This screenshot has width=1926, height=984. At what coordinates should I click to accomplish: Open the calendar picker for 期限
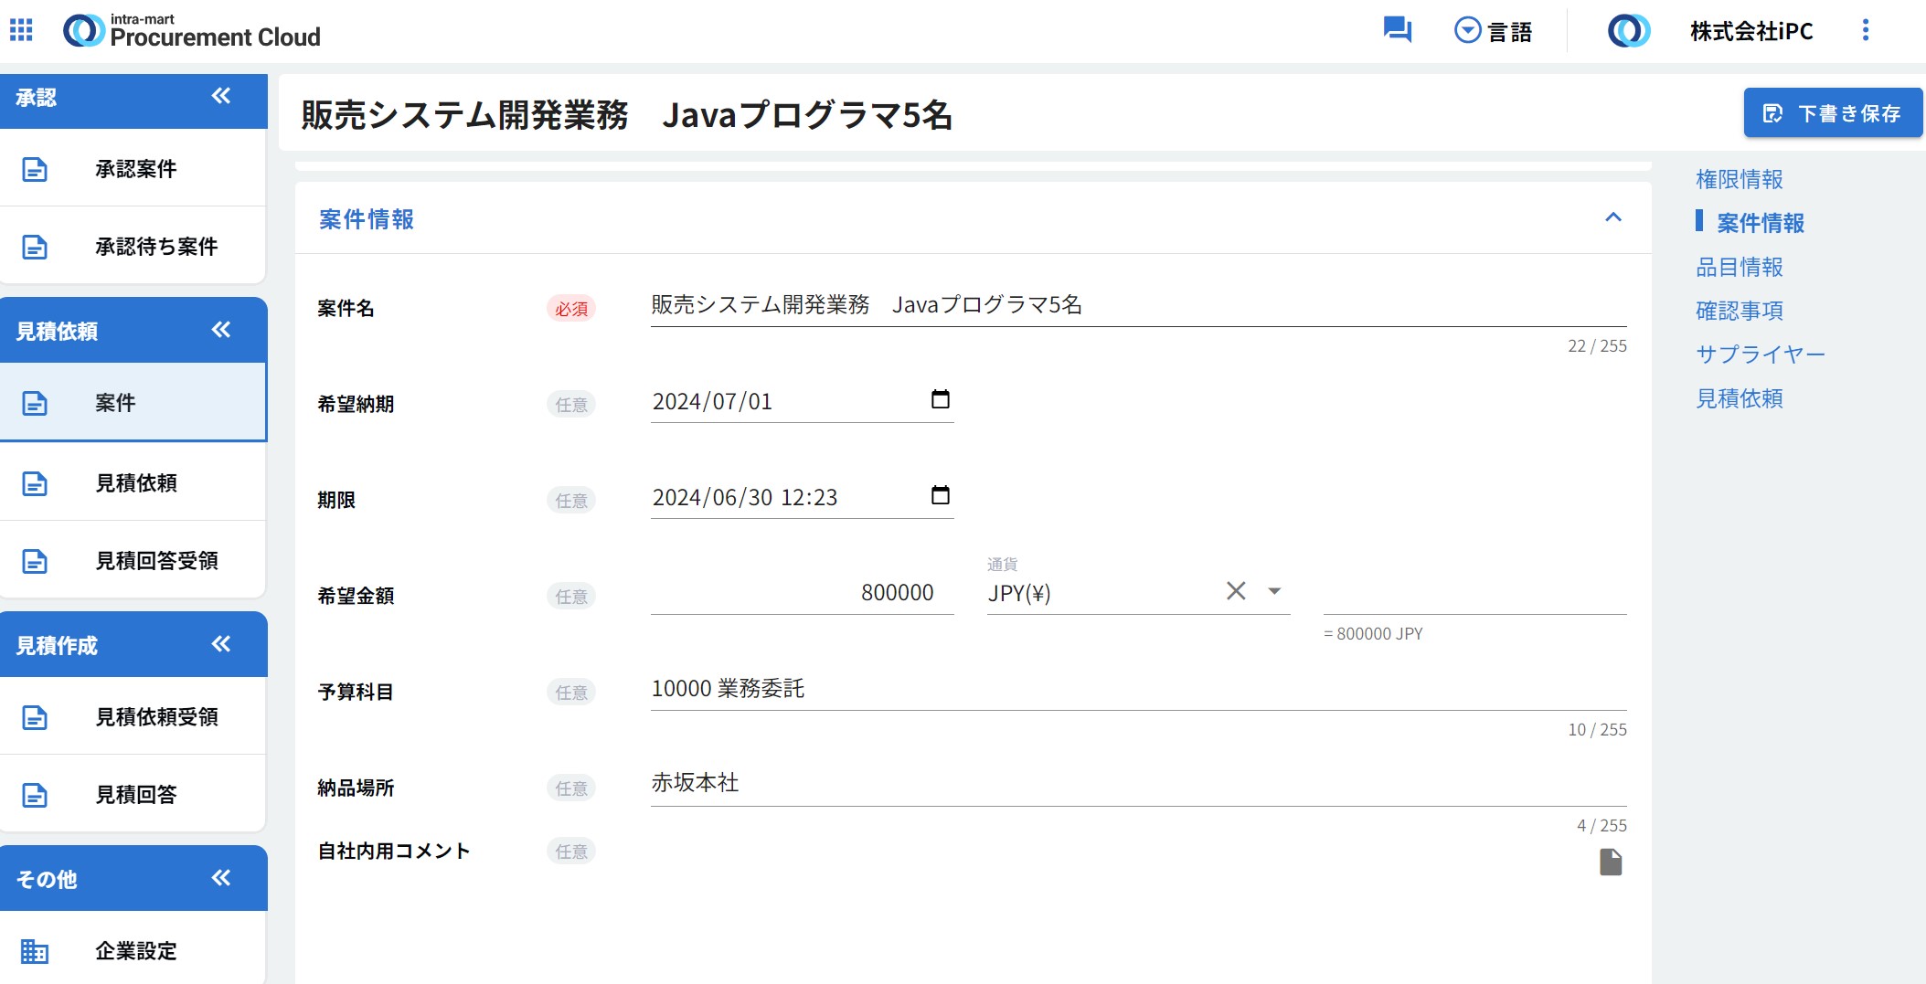pyautogui.click(x=940, y=495)
